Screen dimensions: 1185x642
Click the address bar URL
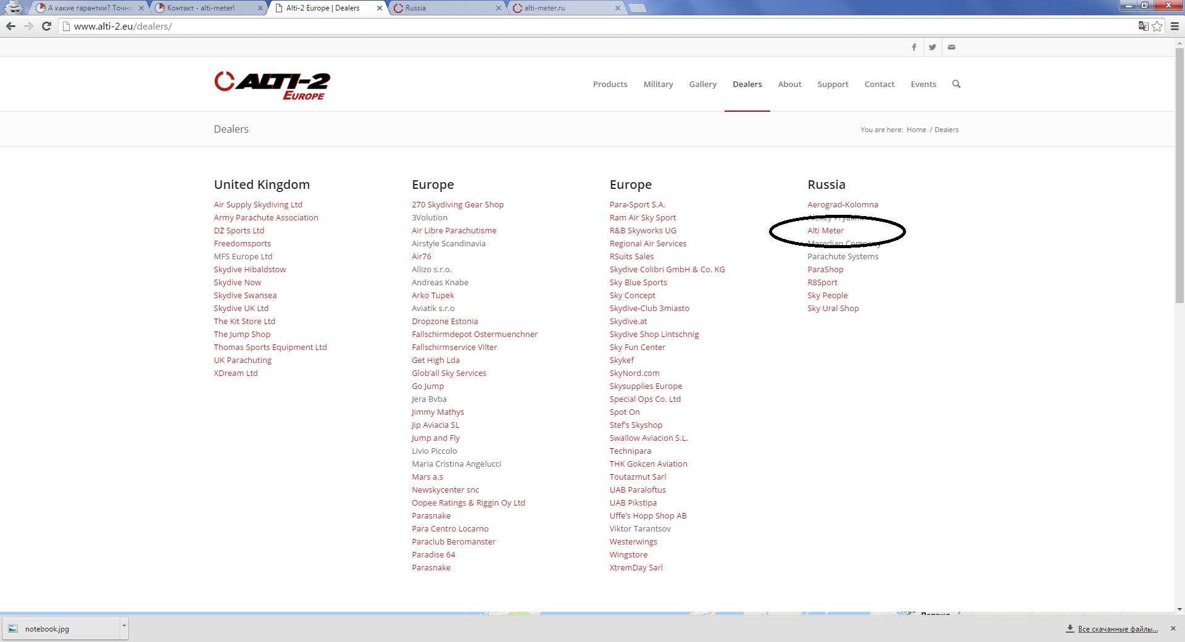123,26
